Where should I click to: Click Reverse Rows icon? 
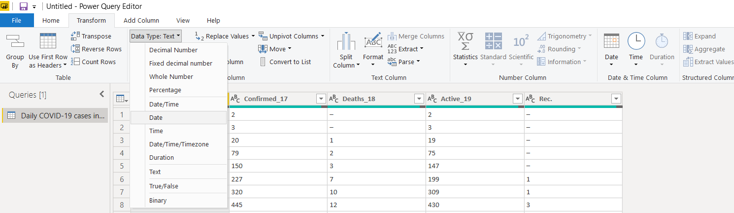[75, 49]
